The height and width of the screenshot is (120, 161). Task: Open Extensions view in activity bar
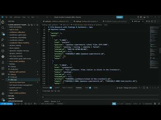click(x=3, y=51)
